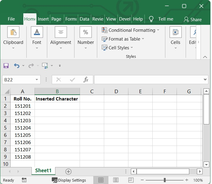Click the Save icon in Quick Access

click(6, 66)
